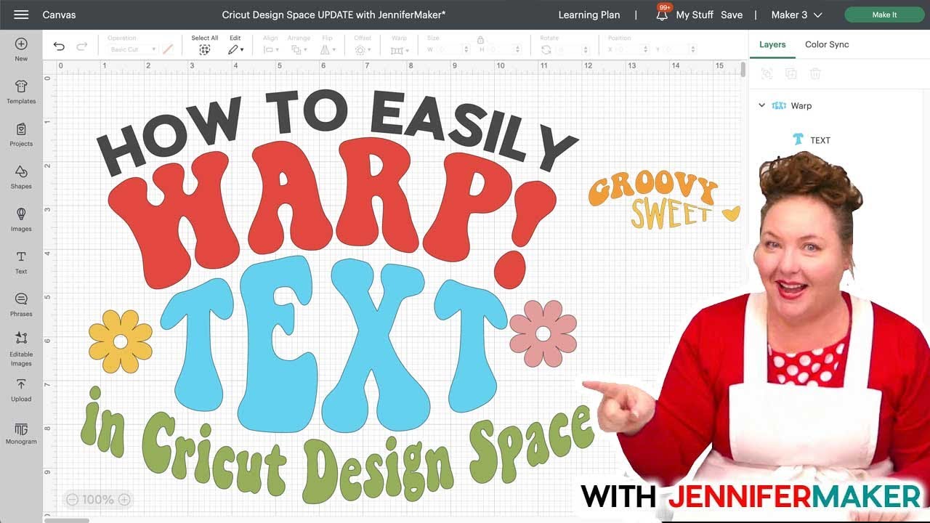
Task: Open the Learning Plan link
Action: click(589, 15)
